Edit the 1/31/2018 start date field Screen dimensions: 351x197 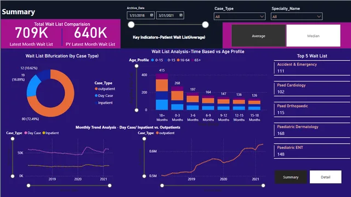[x=140, y=15]
